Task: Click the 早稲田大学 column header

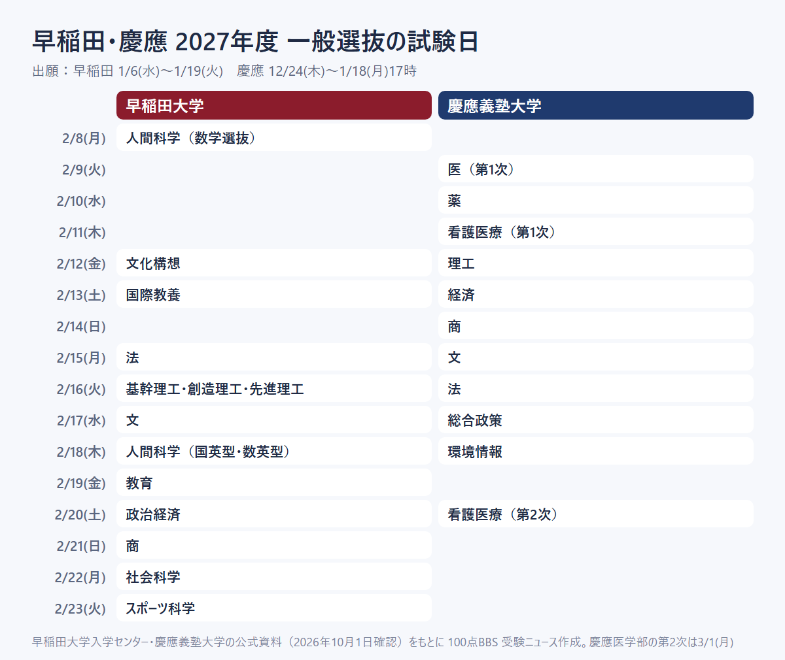Action: [274, 105]
